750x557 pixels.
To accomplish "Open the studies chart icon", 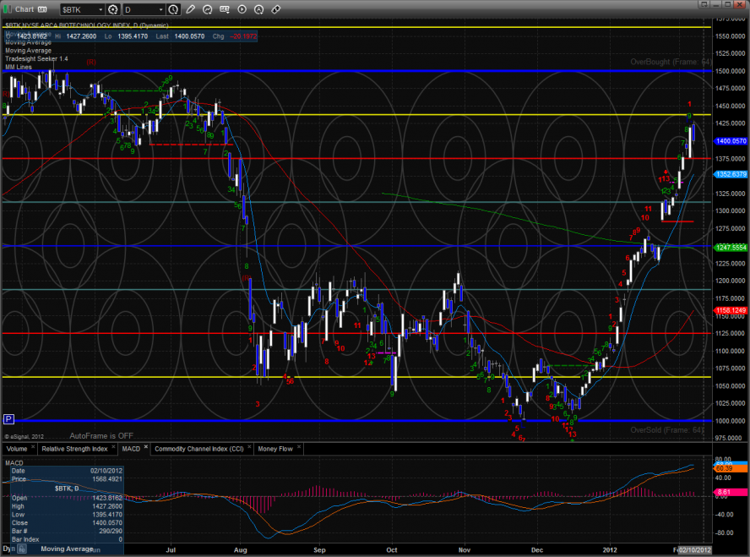I will tap(207, 9).
